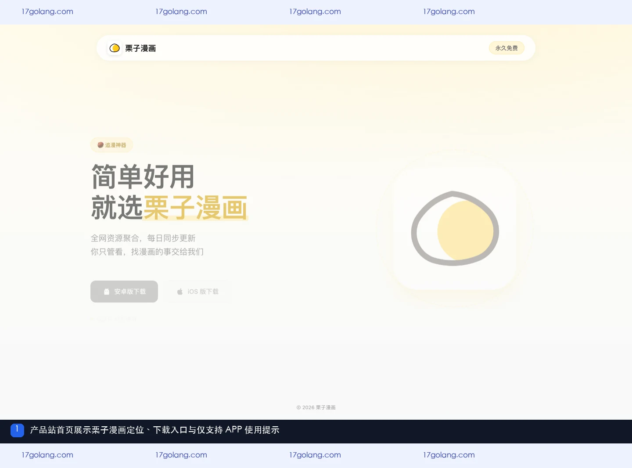Click the headline text 简单好用

point(143,177)
